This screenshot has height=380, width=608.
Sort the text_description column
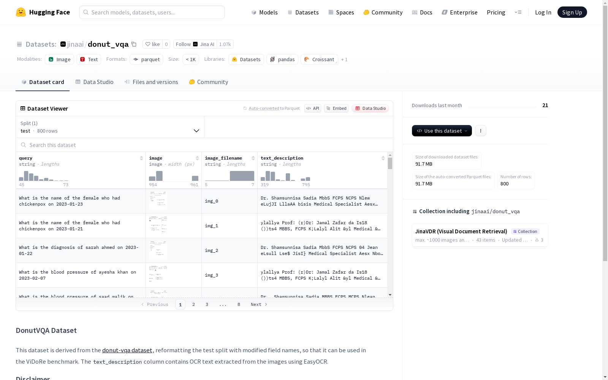[383, 158]
